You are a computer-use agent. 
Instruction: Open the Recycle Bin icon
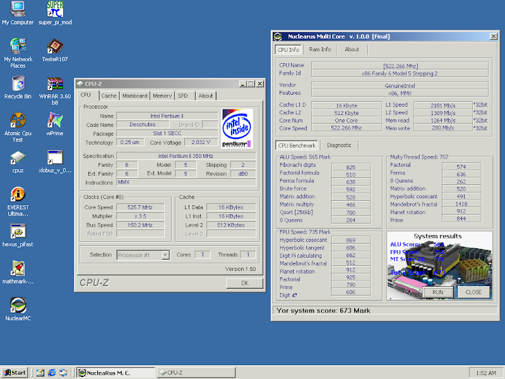[x=18, y=87]
